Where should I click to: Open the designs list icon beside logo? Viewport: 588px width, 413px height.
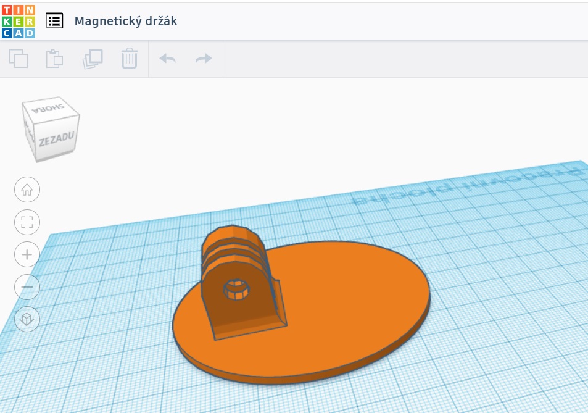(54, 20)
